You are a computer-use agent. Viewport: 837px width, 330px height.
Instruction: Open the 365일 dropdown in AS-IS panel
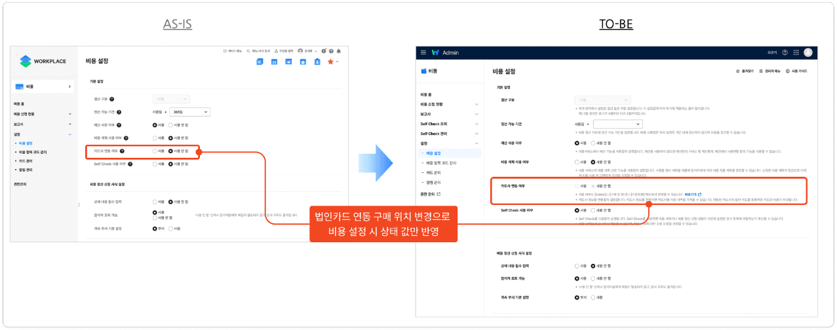click(x=189, y=112)
